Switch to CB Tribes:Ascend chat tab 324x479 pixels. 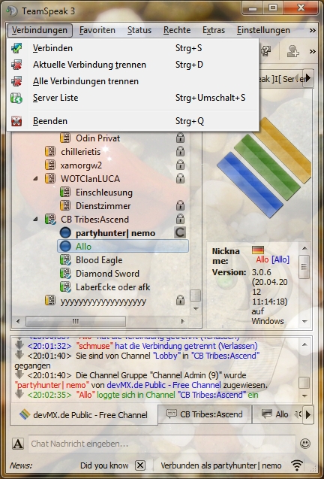[x=205, y=414]
